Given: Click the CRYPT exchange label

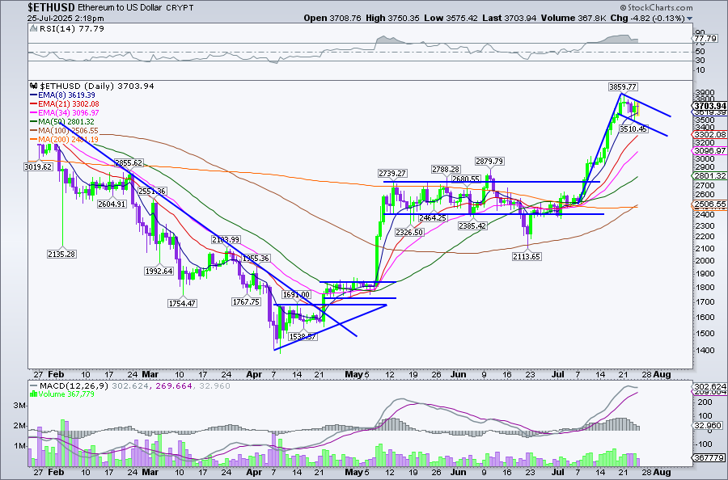Looking at the screenshot, I should point(180,8).
